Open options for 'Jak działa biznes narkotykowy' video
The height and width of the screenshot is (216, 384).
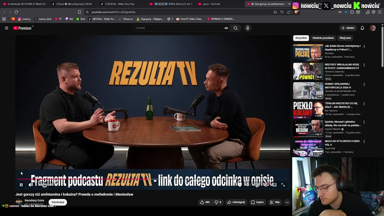(364, 46)
